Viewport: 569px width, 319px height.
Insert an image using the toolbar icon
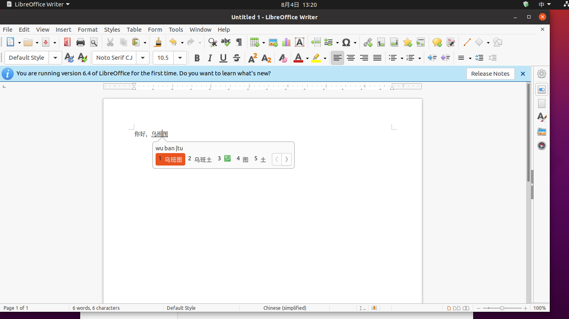[273, 42]
